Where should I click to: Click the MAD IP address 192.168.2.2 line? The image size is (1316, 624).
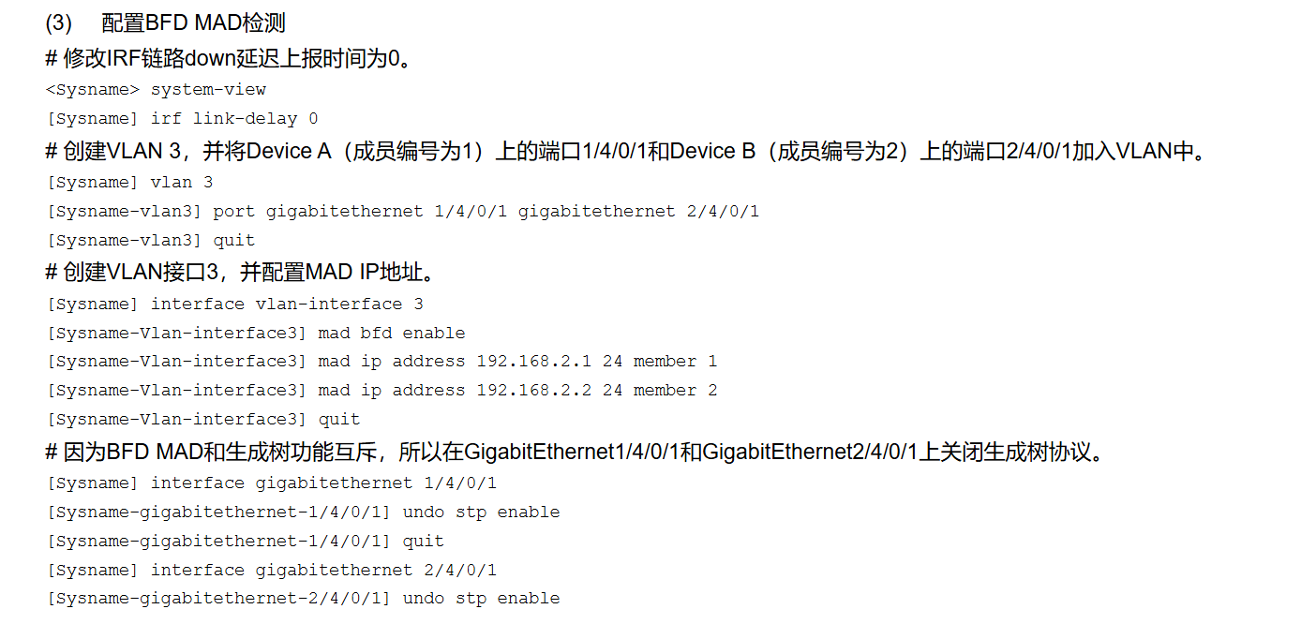pyautogui.click(x=381, y=391)
